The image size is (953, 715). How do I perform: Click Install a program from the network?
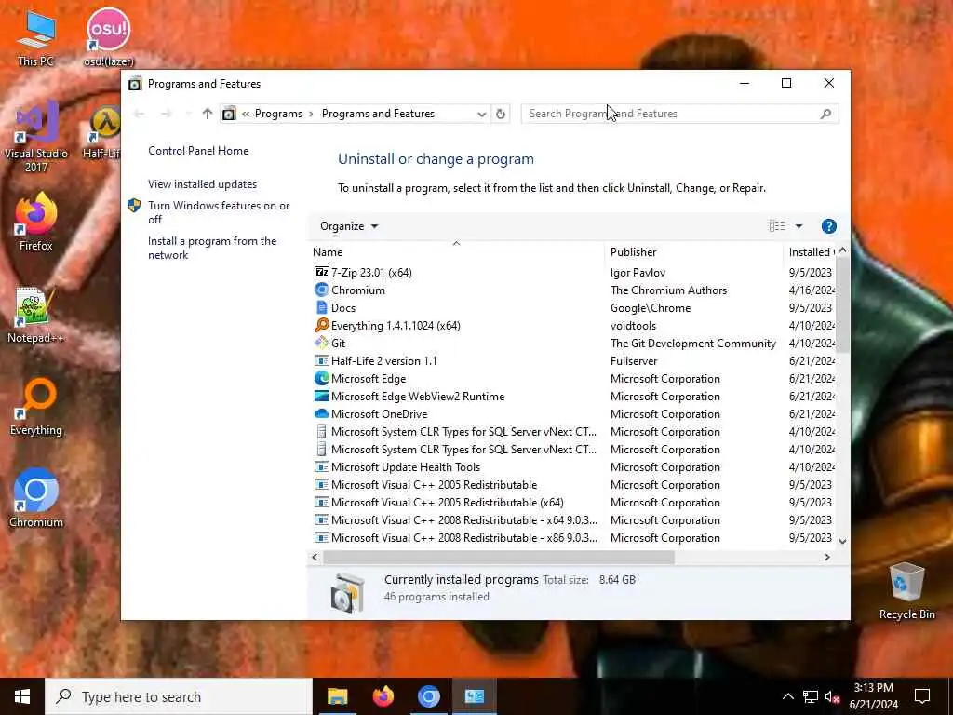(x=212, y=248)
